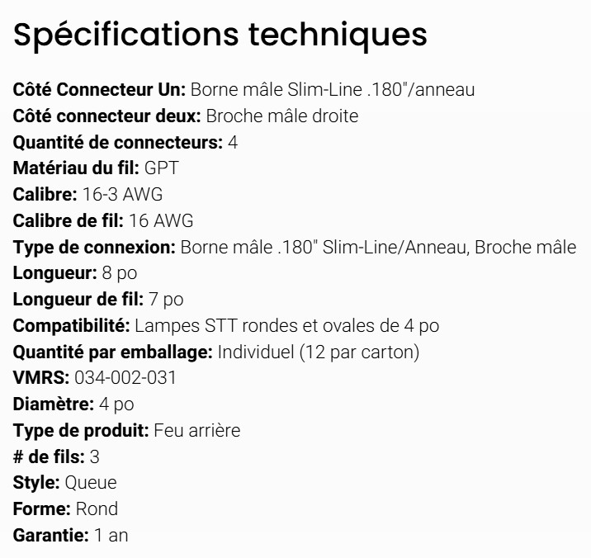Click the Compatibilité label
591x558 pixels.
pyautogui.click(x=71, y=326)
